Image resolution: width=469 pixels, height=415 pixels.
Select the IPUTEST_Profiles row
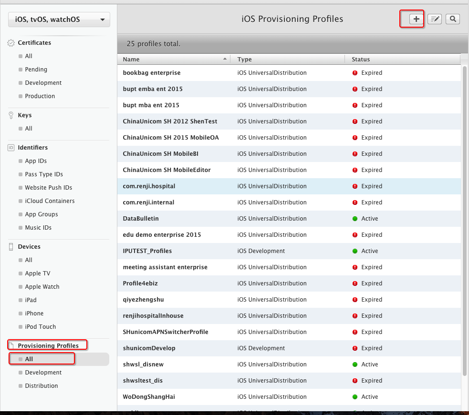(x=289, y=251)
